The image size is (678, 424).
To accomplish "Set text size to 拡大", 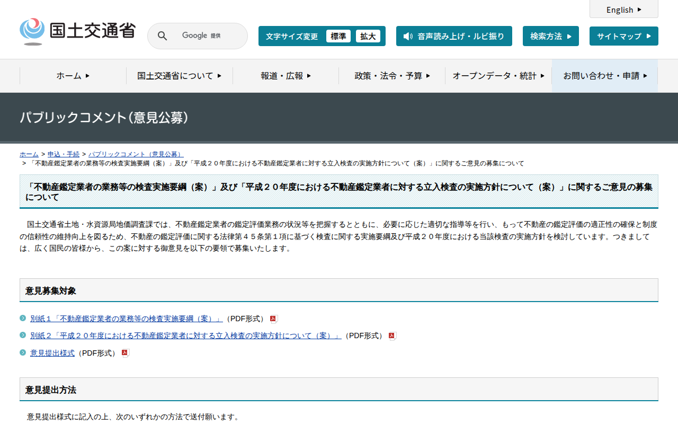I will 368,36.
